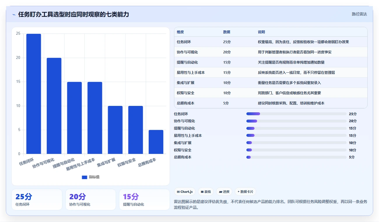Click the 任务闭环 25分 progress bar
The width and height of the screenshot is (379, 222).
(x=296, y=114)
